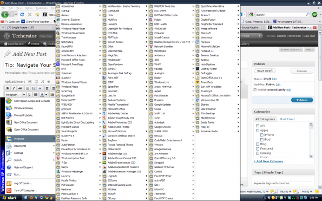Viewport: 322px width, 201px height.
Task: Check the Apple category
Action: tap(258, 131)
